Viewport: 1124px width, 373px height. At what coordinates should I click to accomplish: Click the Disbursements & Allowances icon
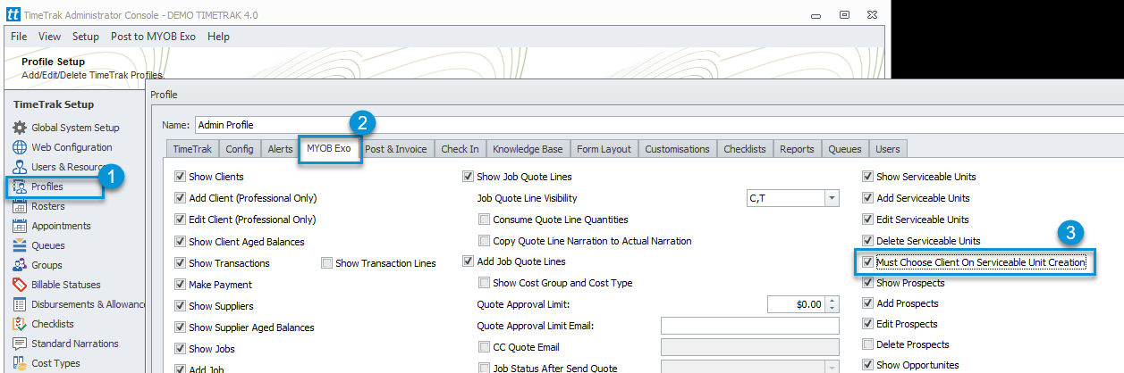[x=20, y=304]
